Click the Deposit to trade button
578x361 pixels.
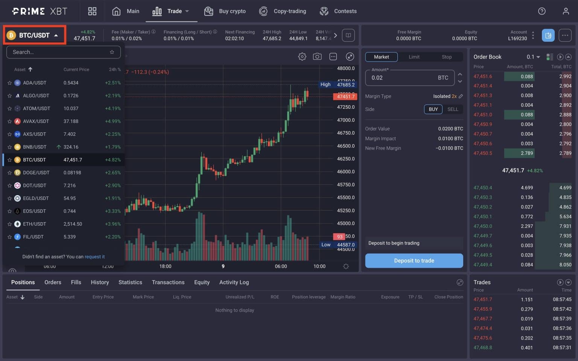(x=414, y=261)
